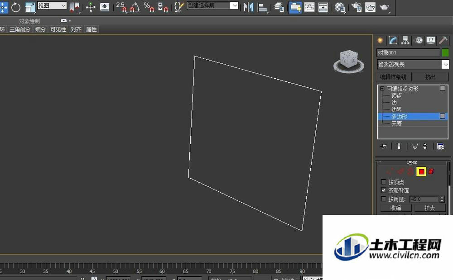Click the Use Pivot Point Center icon
453x280 pixels.
tap(75, 7)
